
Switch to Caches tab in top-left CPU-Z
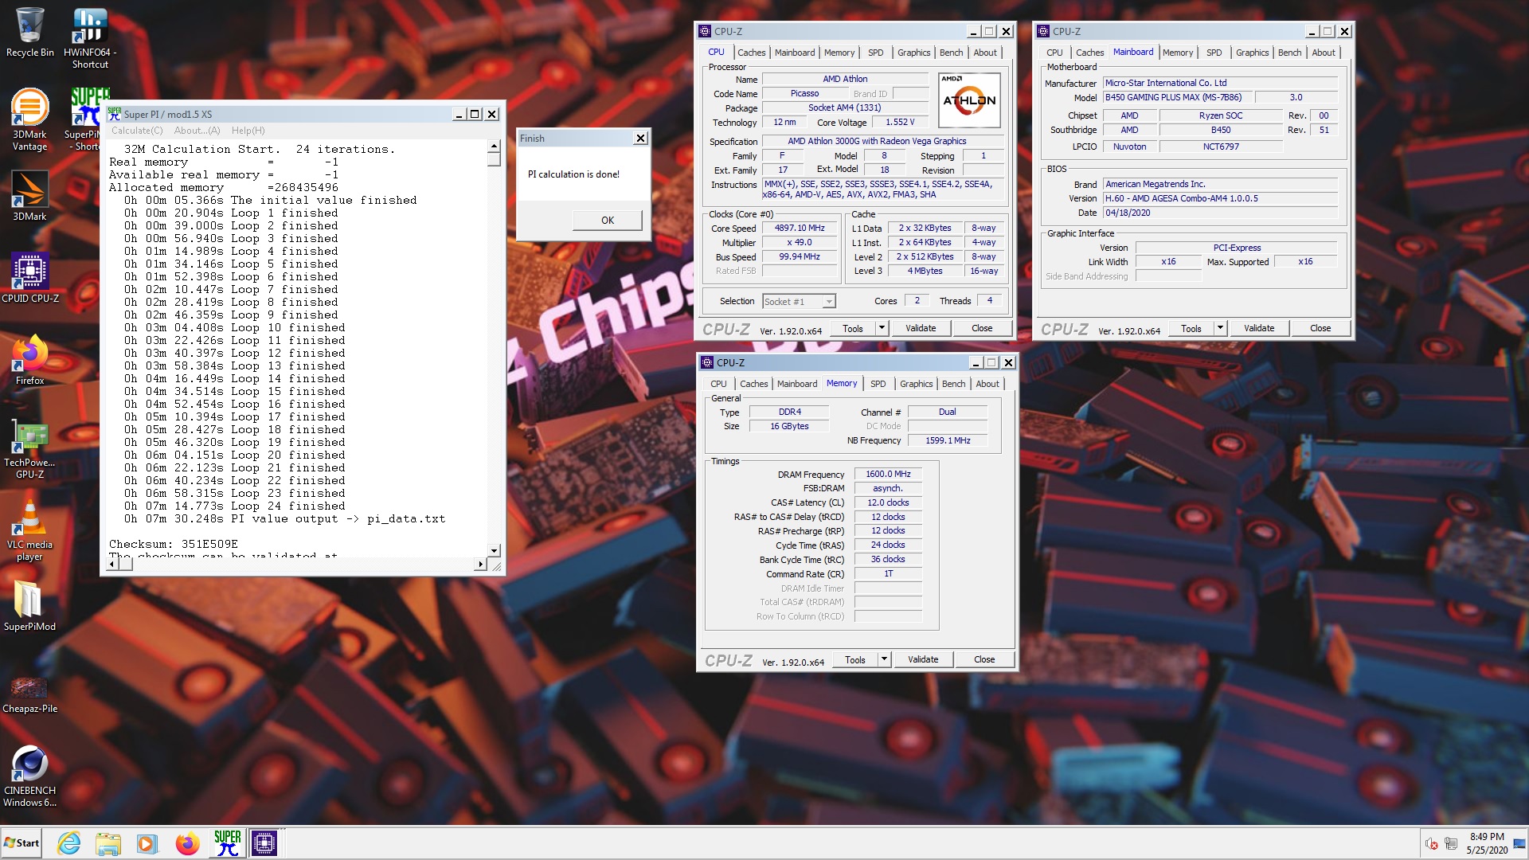pyautogui.click(x=751, y=53)
